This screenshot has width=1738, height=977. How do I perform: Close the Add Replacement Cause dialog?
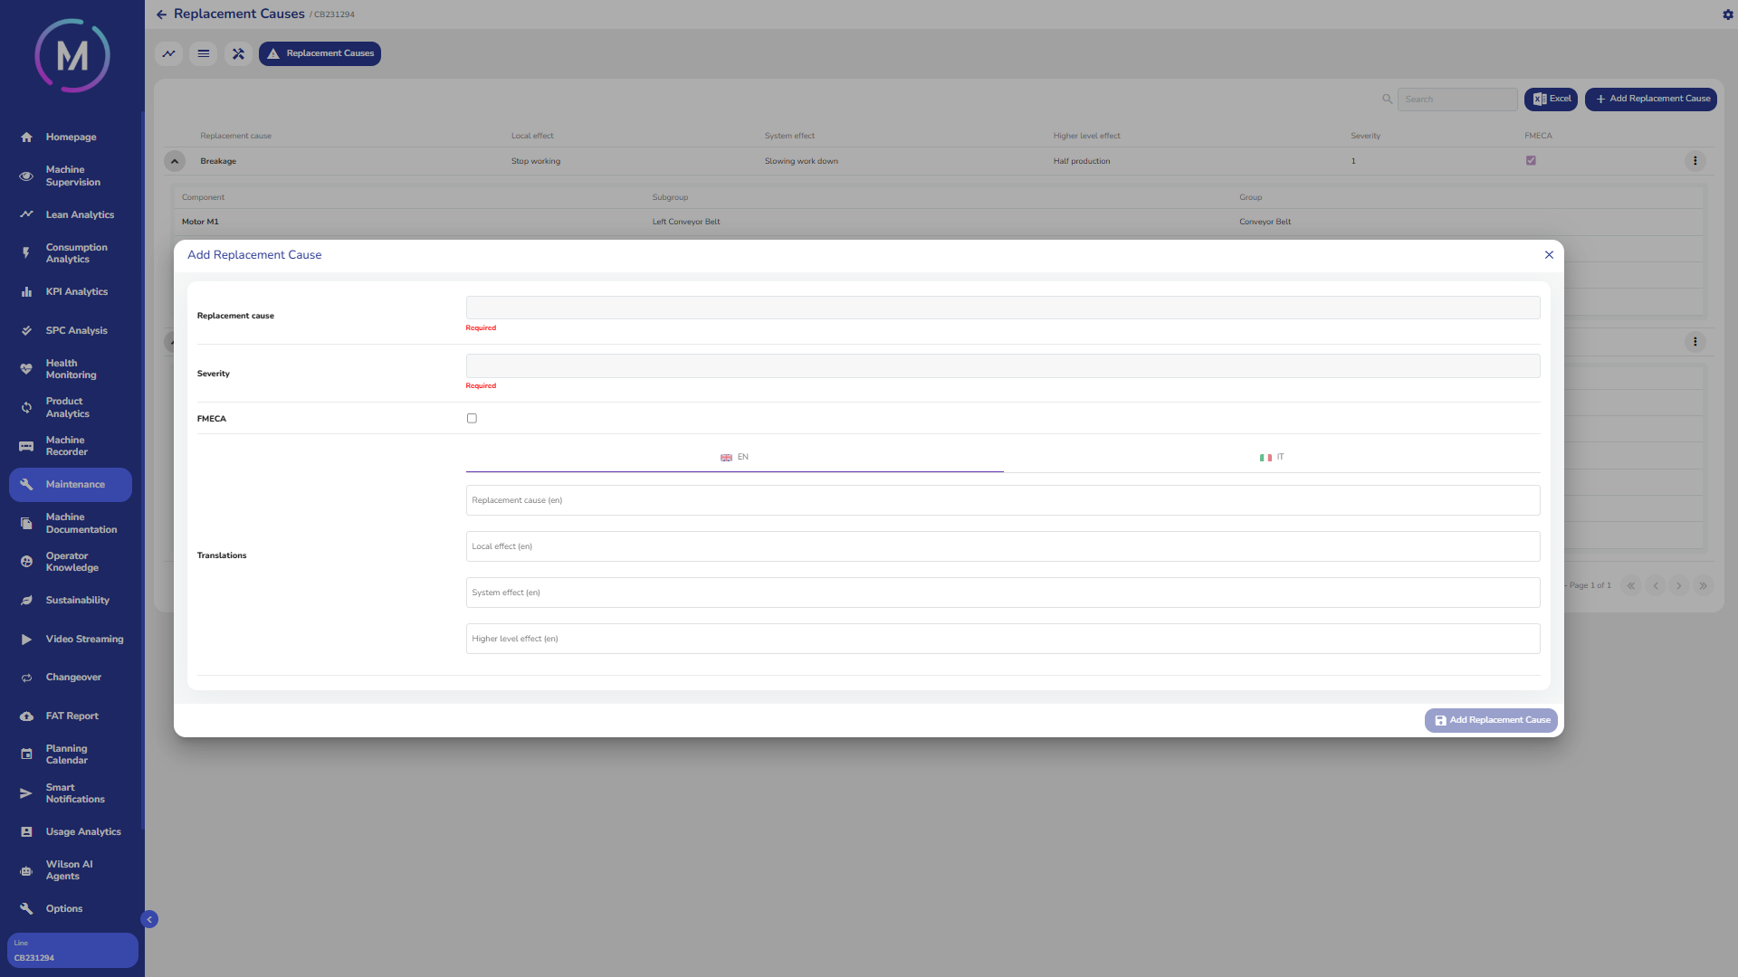[1549, 255]
